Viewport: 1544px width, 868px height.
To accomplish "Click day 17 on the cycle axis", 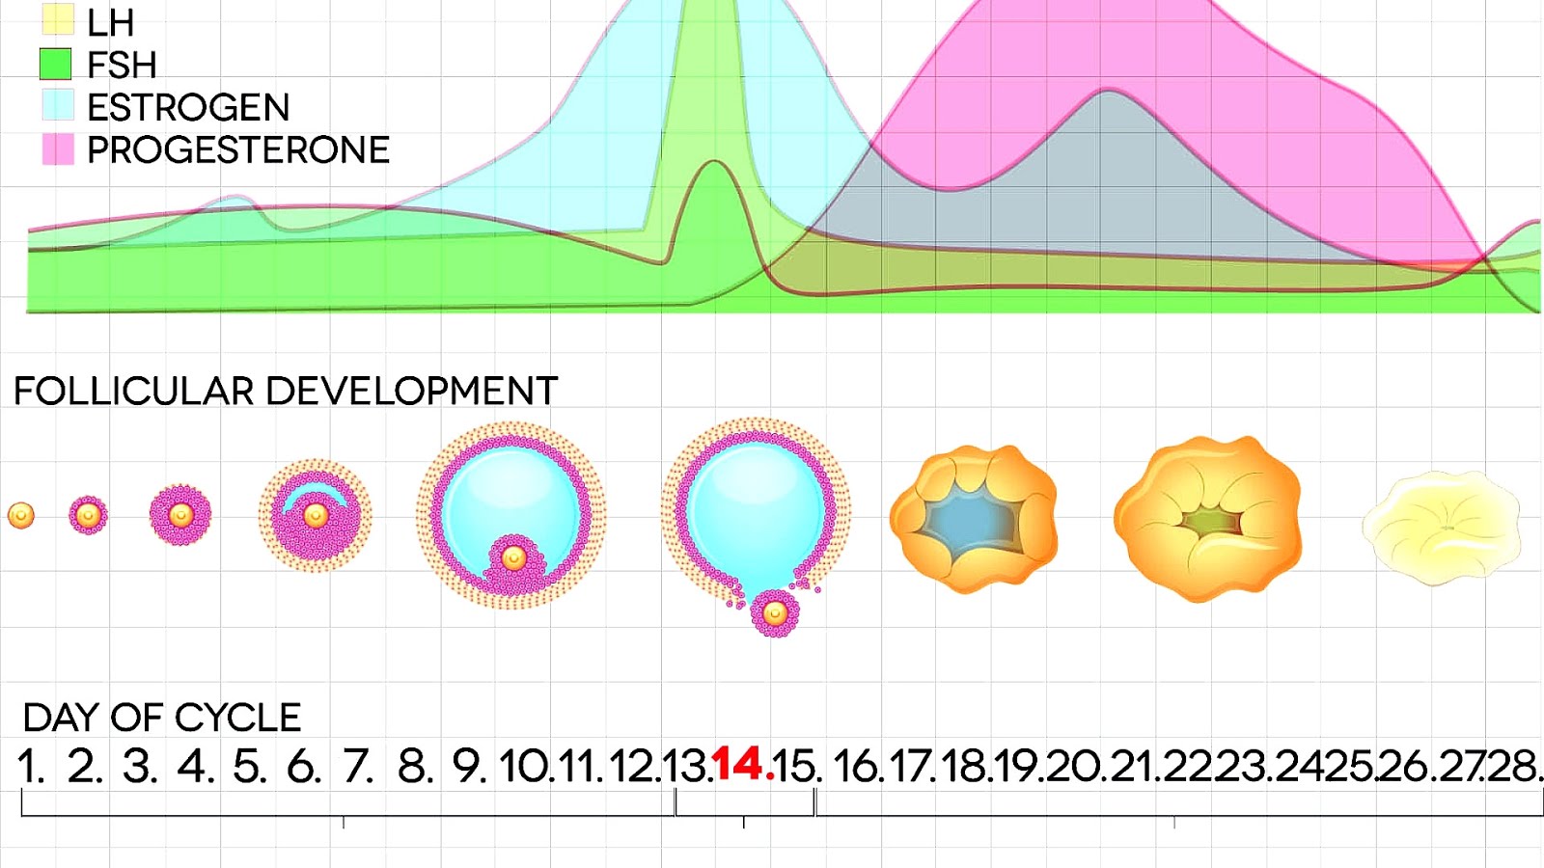I will (x=913, y=767).
